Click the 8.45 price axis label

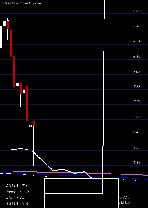click(x=137, y=26)
